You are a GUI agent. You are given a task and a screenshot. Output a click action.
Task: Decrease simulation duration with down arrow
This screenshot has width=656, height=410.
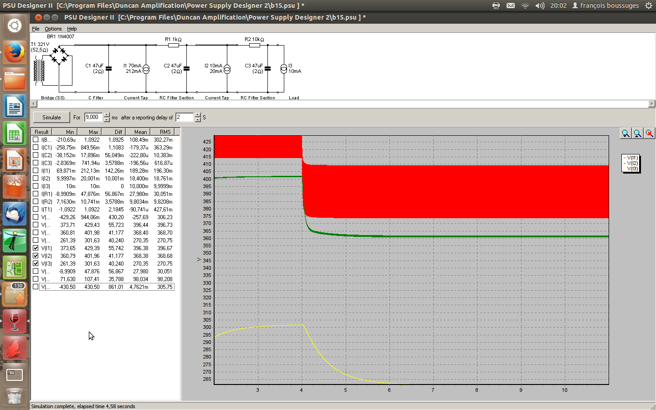click(x=107, y=120)
